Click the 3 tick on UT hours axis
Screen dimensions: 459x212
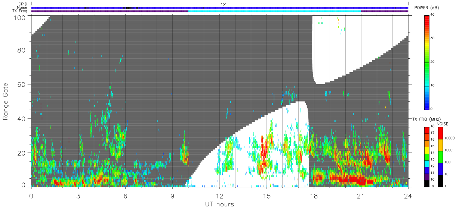coord(78,195)
